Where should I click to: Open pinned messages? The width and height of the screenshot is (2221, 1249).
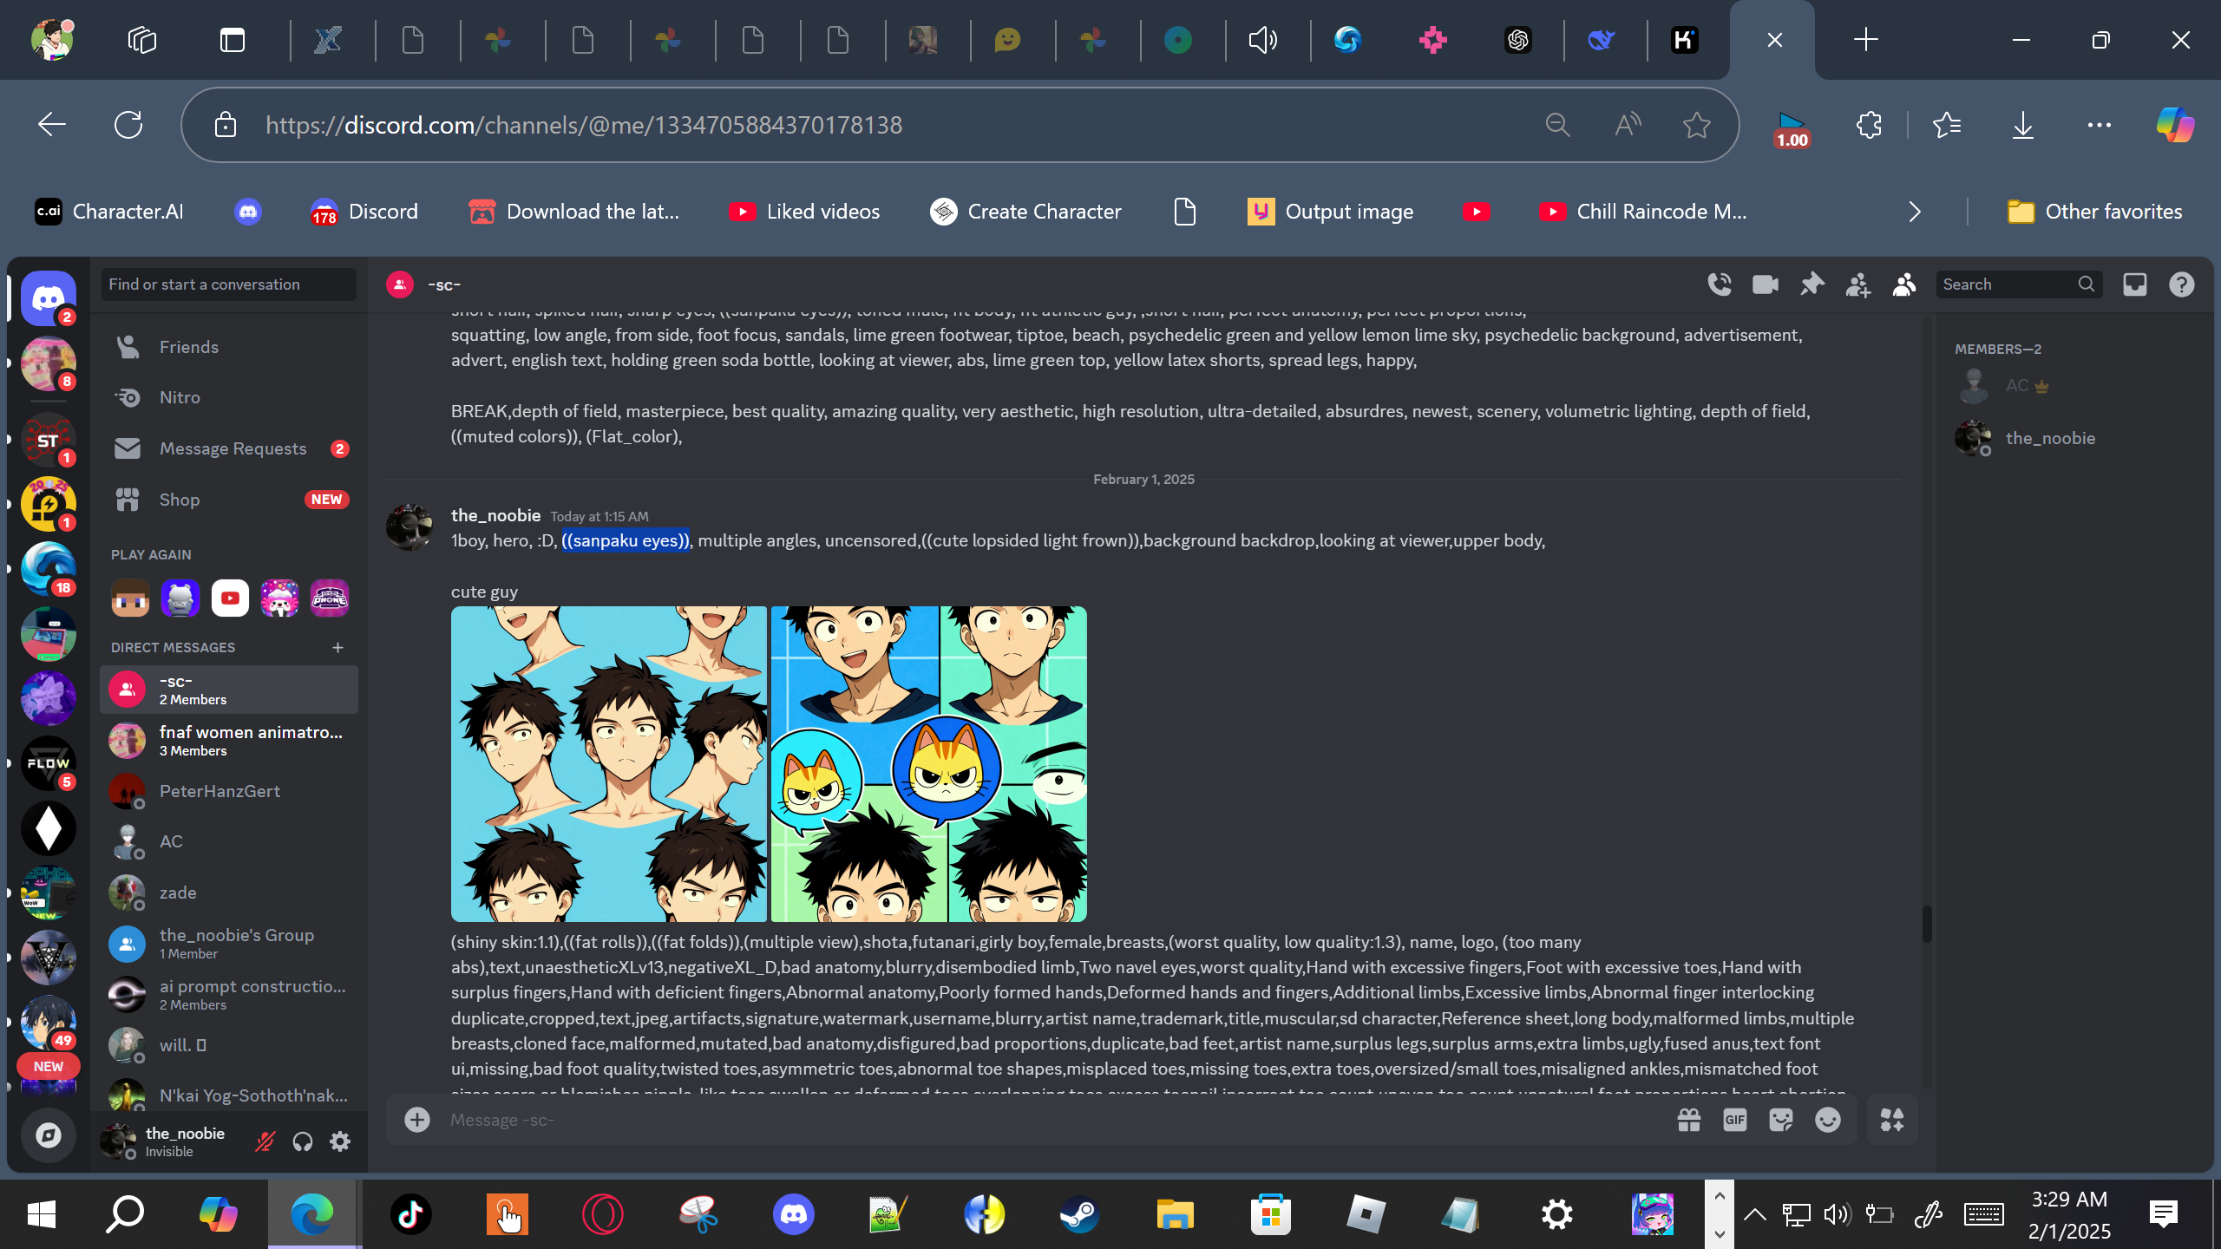(1812, 284)
